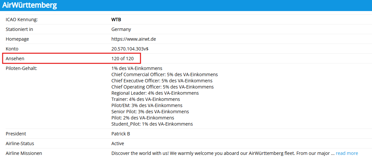Viewport: 372px width, 164px height.
Task: Click the value 'Germany'
Action: 121,29
